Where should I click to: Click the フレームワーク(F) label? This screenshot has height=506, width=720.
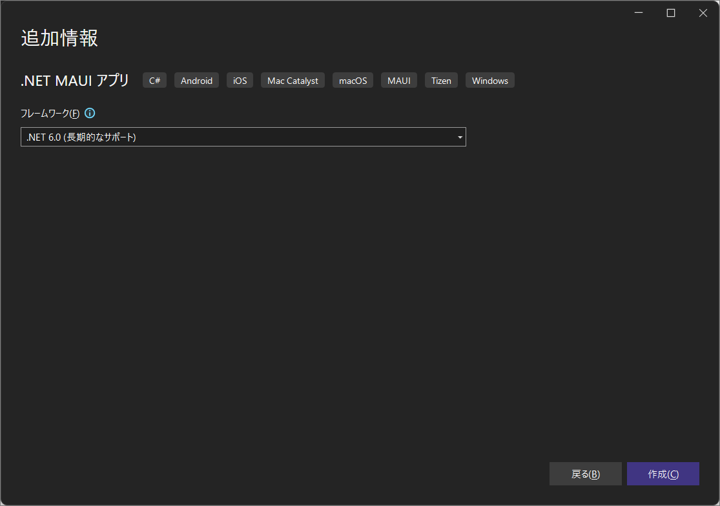50,114
